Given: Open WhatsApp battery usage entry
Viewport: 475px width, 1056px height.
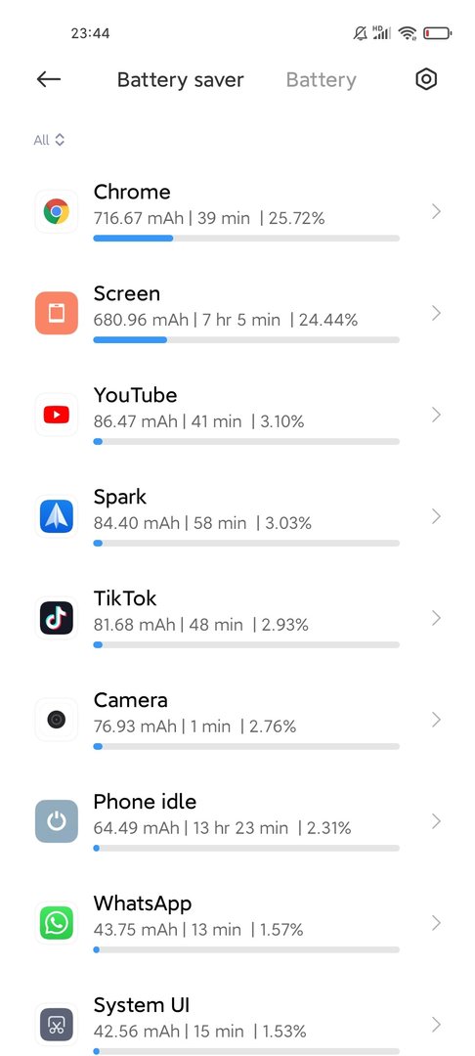Looking at the screenshot, I should 237,923.
